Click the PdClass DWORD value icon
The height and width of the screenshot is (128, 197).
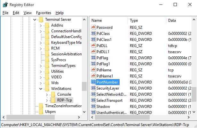coord(93,34)
